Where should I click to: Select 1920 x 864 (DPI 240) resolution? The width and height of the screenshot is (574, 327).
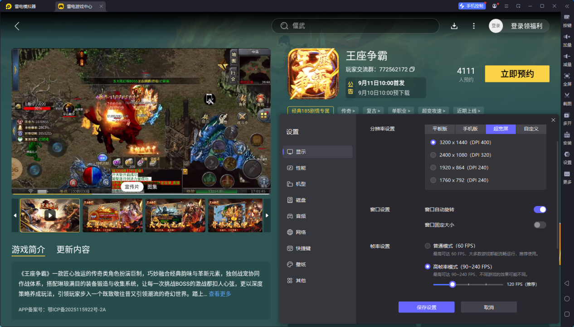[x=459, y=168]
